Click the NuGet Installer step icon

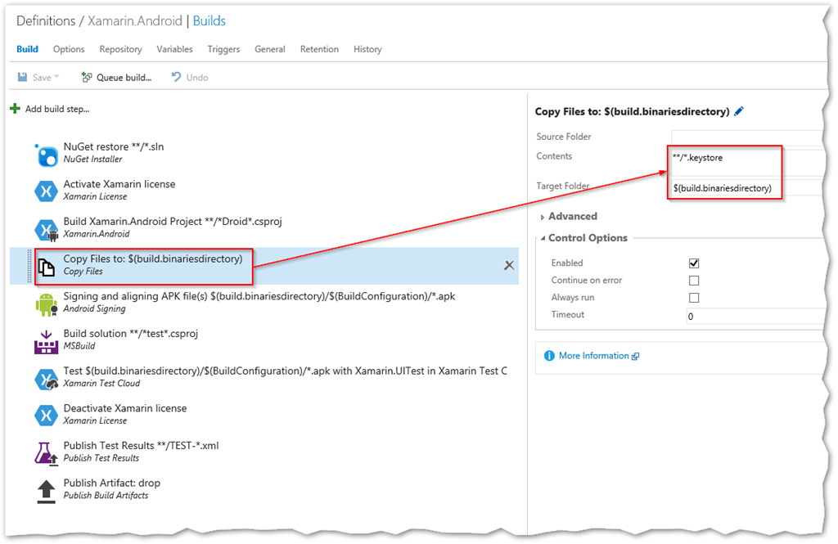(46, 154)
